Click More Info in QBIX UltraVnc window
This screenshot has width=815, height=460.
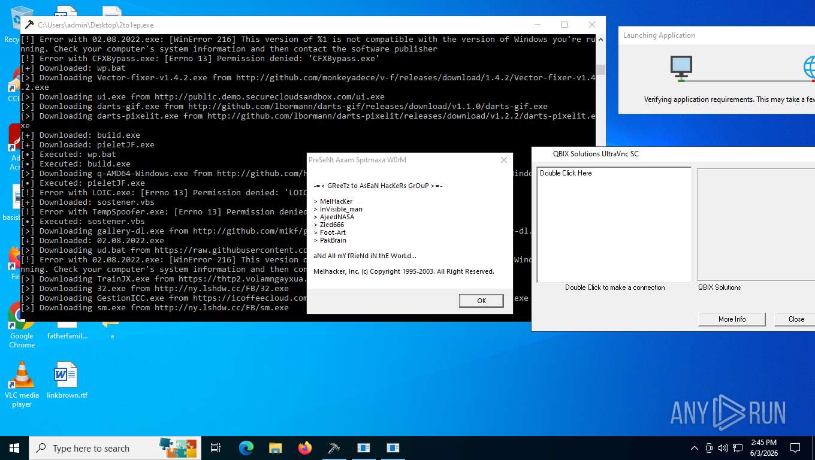click(x=732, y=319)
